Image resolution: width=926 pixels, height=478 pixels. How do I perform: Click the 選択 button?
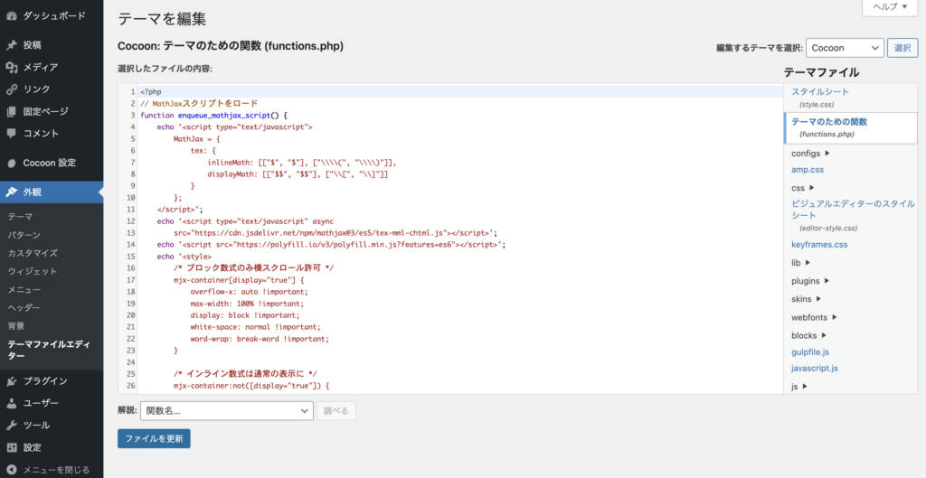point(902,48)
